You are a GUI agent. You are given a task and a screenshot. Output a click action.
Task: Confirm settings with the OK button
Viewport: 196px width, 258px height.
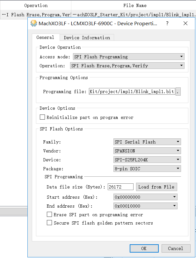pos(144,248)
